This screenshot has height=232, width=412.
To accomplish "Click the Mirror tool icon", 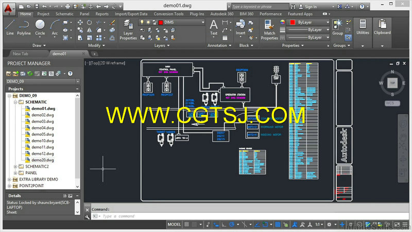I will point(89,30).
